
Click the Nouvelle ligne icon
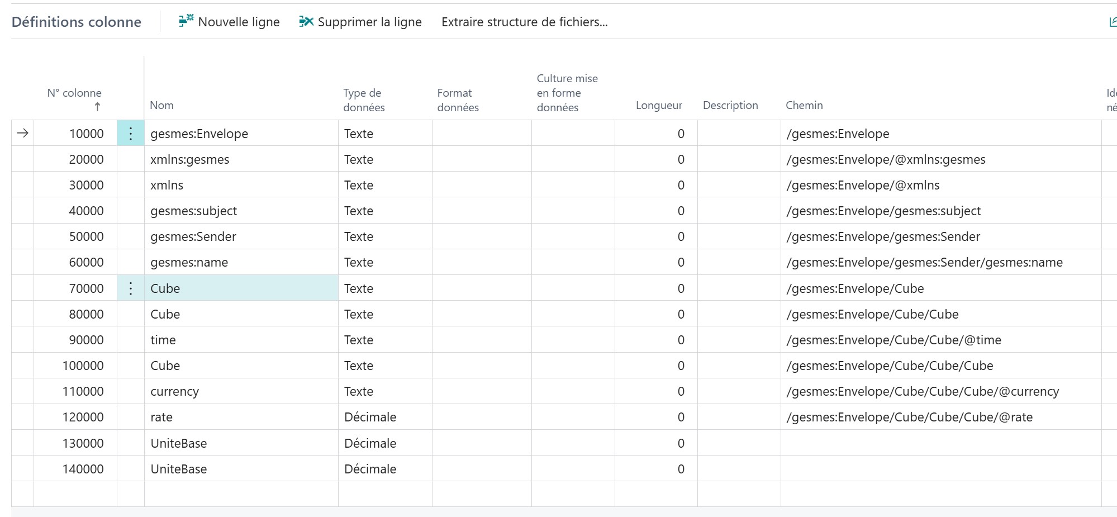pyautogui.click(x=186, y=21)
